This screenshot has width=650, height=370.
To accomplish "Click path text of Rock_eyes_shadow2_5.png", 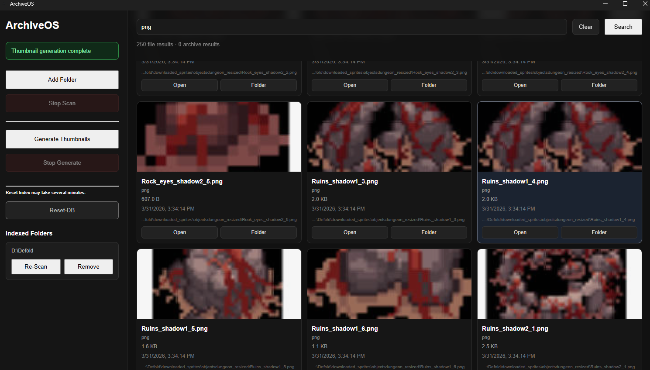I will click(219, 220).
